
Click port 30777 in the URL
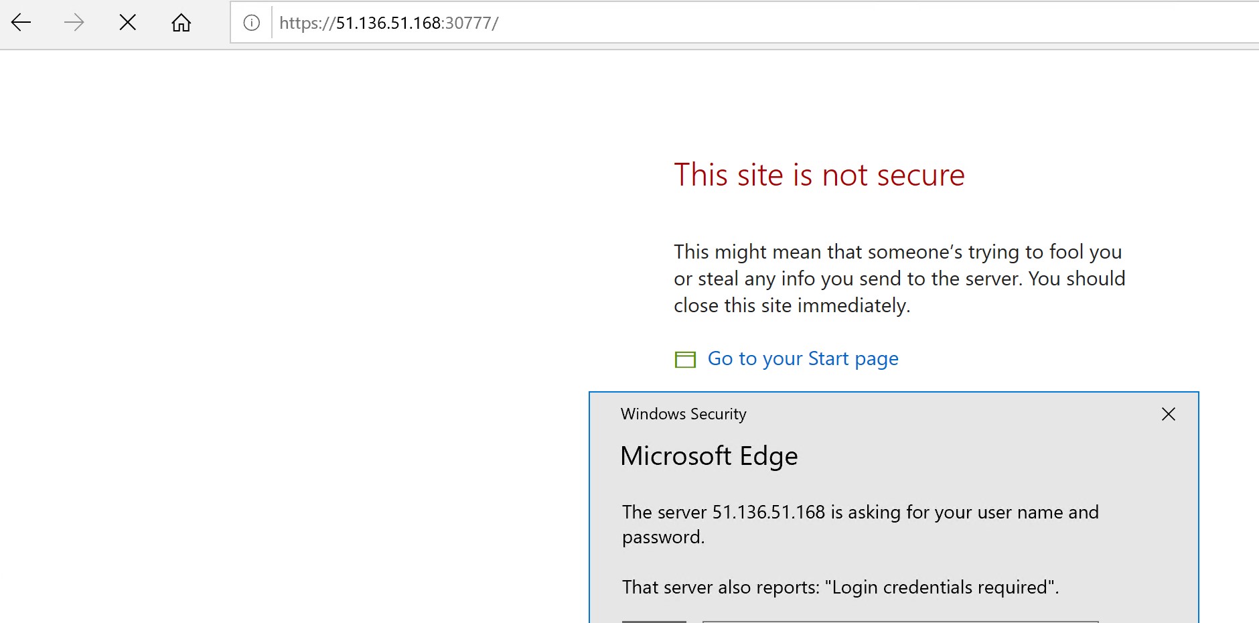(x=468, y=23)
